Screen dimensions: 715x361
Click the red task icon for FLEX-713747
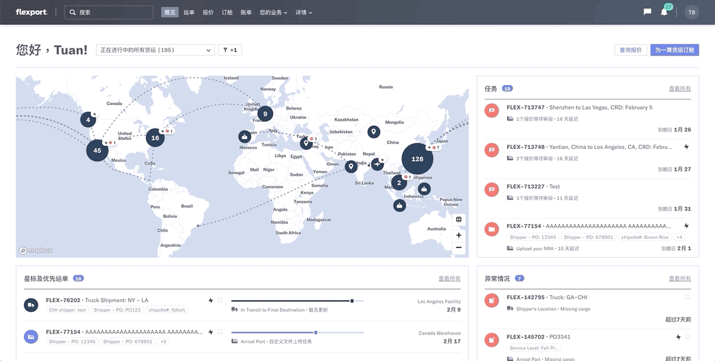coord(492,110)
